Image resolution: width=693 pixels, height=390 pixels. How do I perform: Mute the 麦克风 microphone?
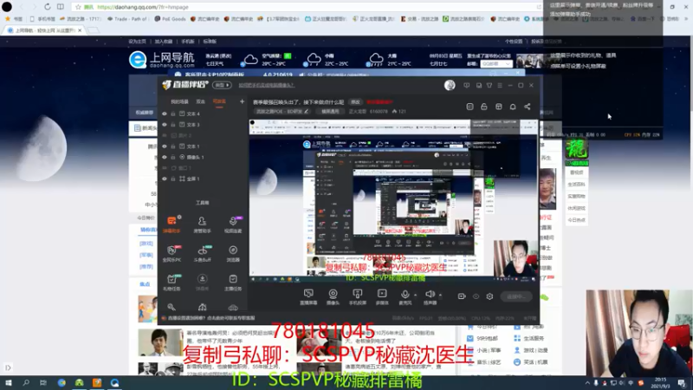pos(405,296)
